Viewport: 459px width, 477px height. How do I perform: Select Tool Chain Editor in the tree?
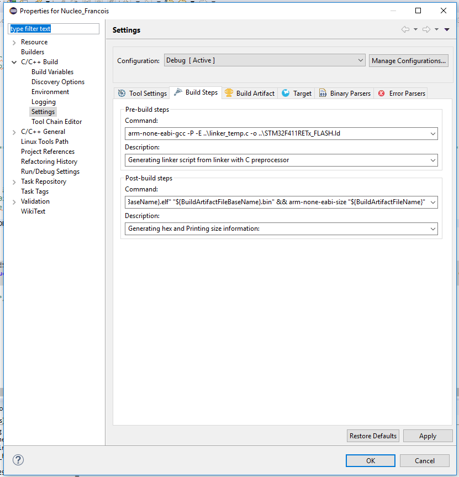[x=56, y=122]
